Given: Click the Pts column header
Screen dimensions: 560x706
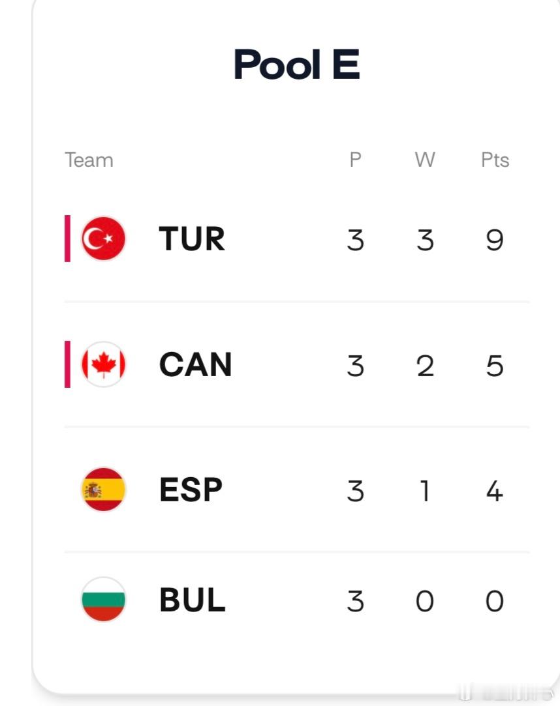Looking at the screenshot, I should [x=495, y=160].
